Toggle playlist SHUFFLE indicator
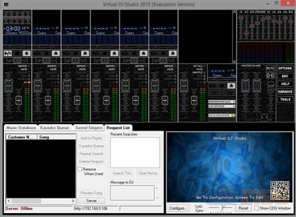This screenshot has width=296, height=217. [x=199, y=73]
